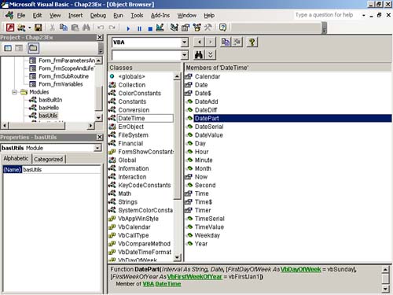Show search results double-chevron button
Viewport: 393px width, 295px height.
(x=211, y=55)
